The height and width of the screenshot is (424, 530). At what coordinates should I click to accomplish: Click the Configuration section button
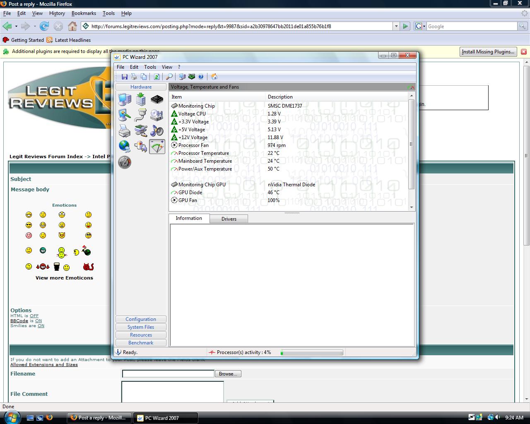[x=141, y=319]
